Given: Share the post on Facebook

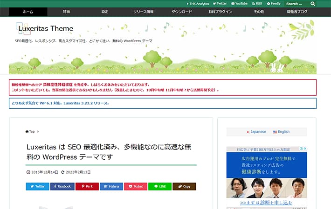Looking at the screenshot, I should click(62, 186).
